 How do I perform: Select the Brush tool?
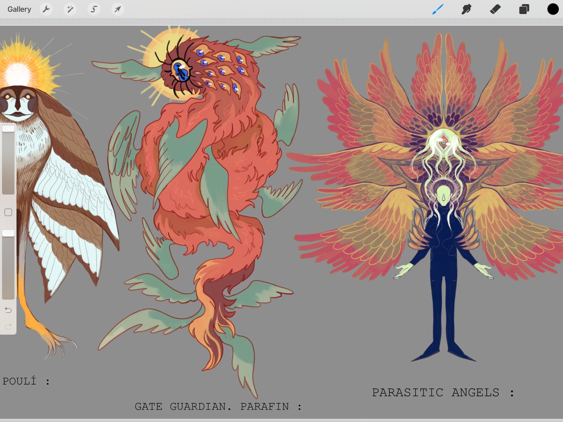(x=438, y=9)
